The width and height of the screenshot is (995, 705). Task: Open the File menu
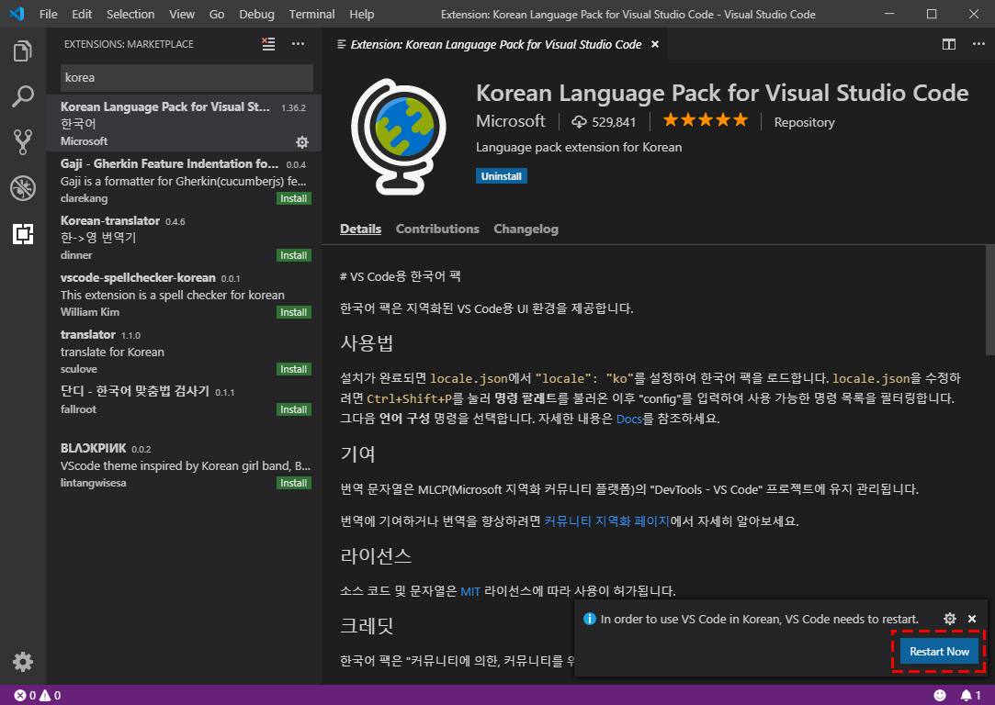coord(48,14)
